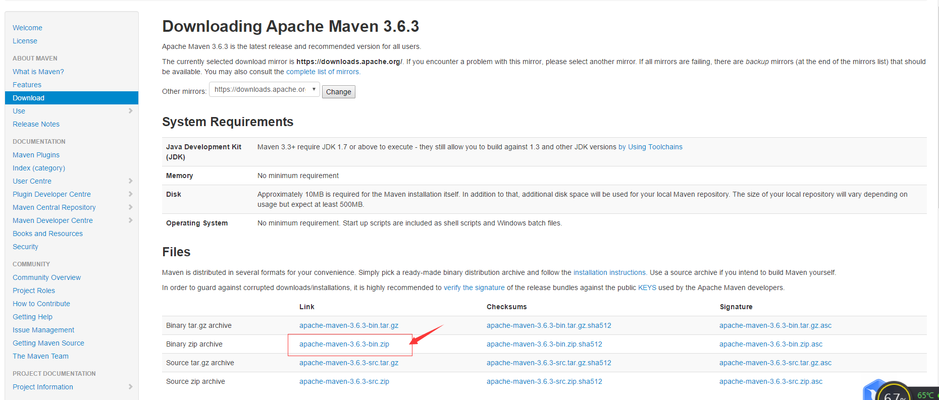Open Getting Help link
Viewport: 939px width, 400px height.
tap(32, 317)
